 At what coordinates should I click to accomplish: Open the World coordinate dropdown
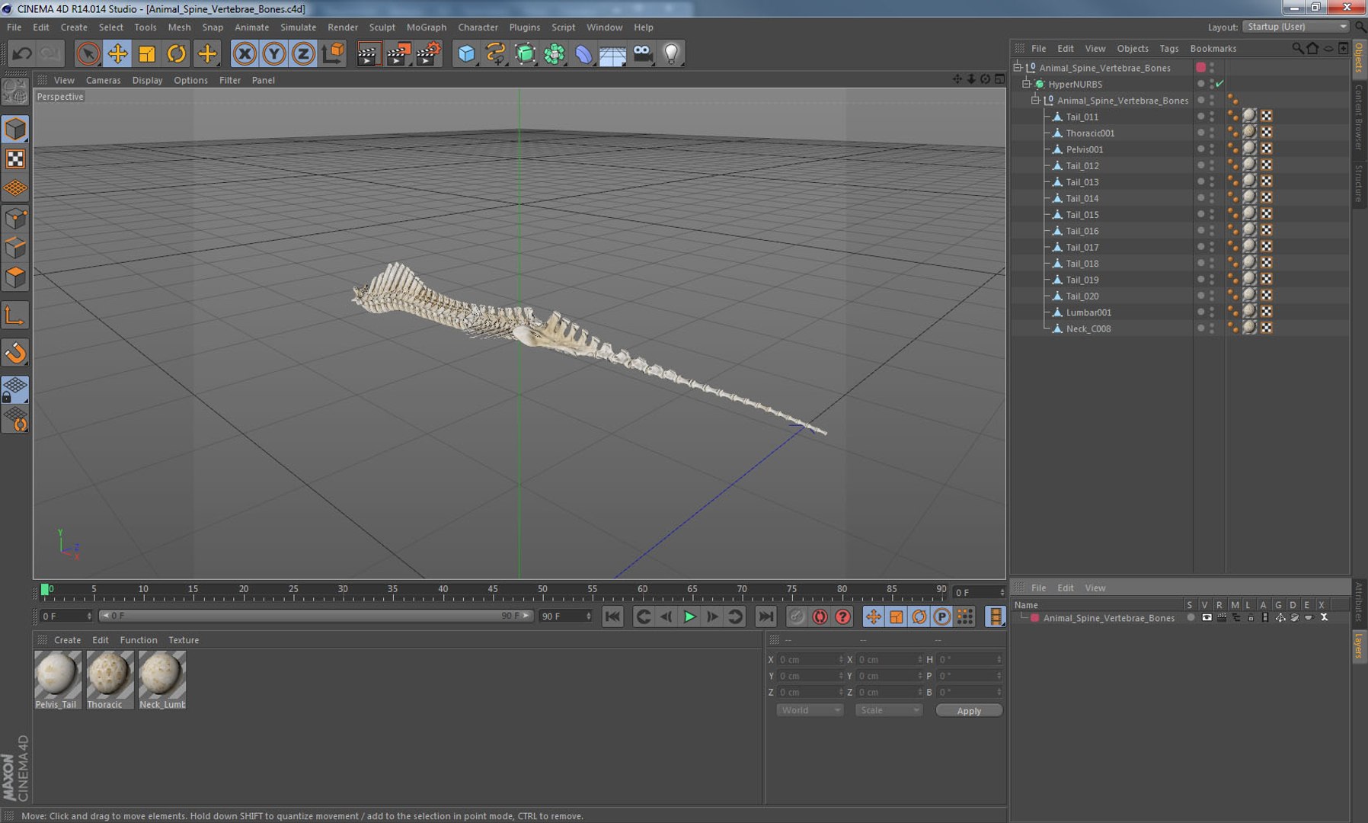[810, 710]
